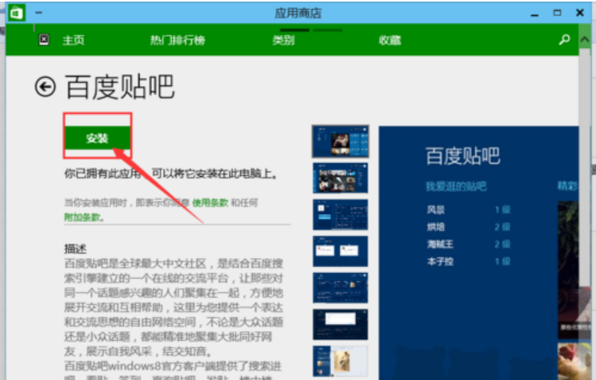Click the back arrow beside 百度贴吧
Image resolution: width=596 pixels, height=380 pixels.
[x=45, y=87]
